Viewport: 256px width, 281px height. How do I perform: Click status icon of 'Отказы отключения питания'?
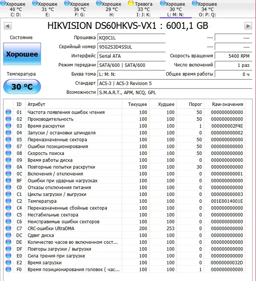[8, 187]
